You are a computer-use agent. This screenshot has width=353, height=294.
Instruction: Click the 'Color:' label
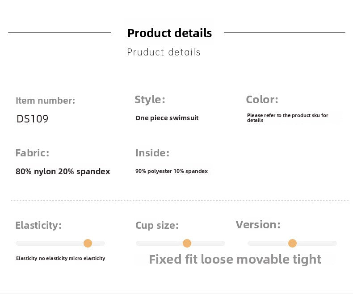coord(262,100)
